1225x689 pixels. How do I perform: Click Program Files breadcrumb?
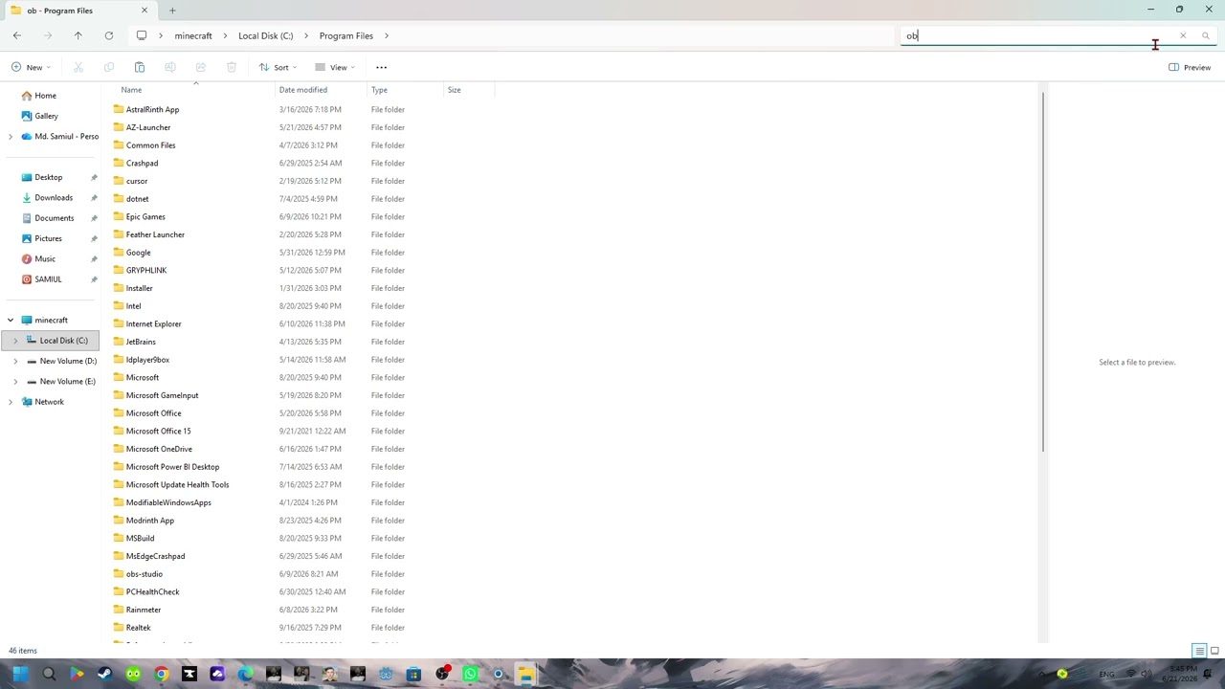346,35
